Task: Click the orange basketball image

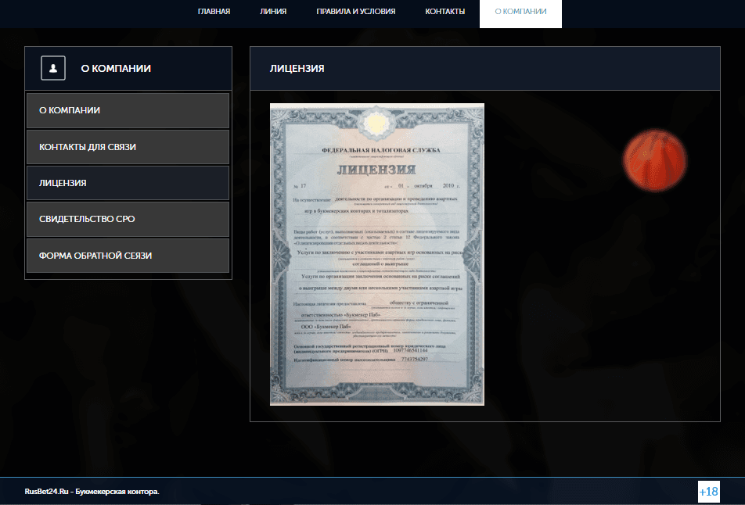Action: (x=654, y=161)
